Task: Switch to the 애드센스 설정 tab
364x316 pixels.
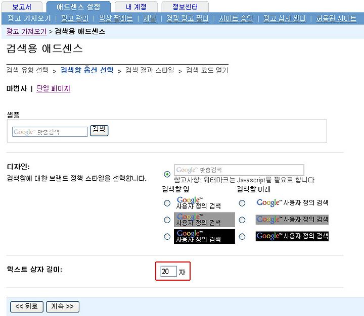Action: pyautogui.click(x=78, y=7)
